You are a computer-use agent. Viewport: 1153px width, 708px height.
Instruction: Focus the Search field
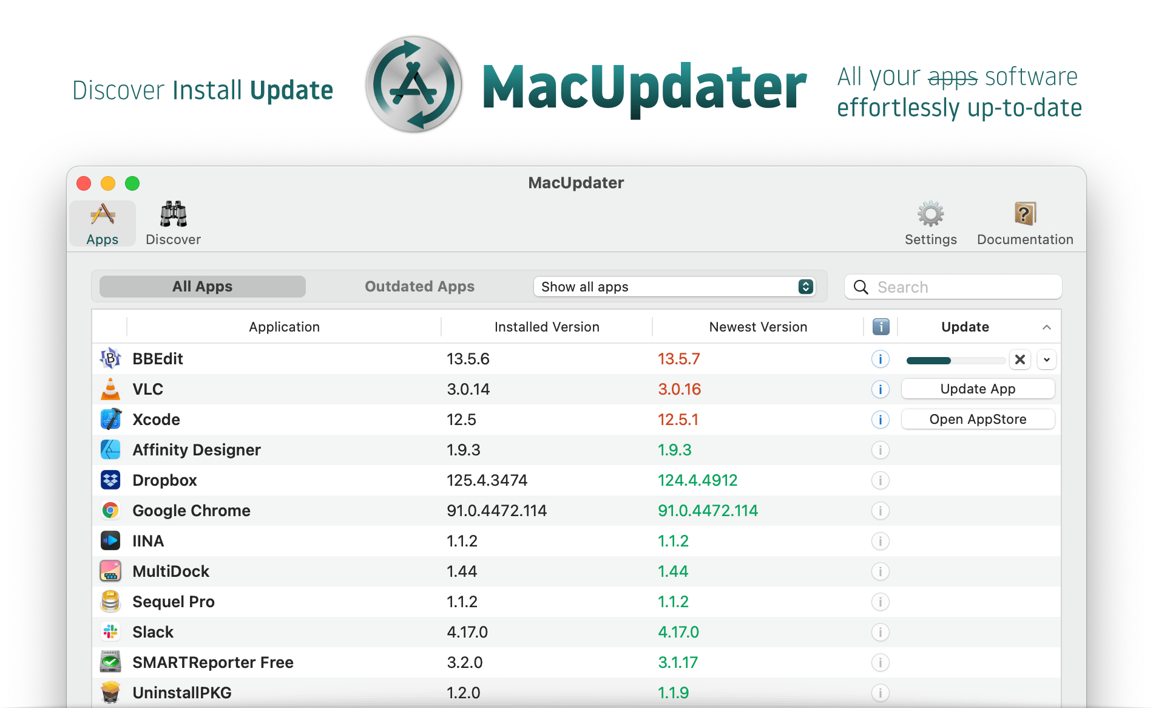pos(953,287)
